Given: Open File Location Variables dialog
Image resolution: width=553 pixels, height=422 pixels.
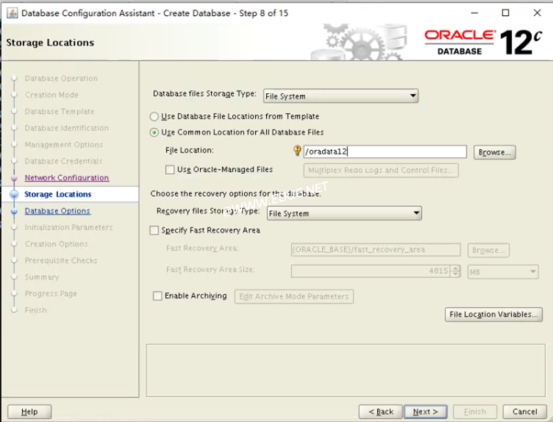Looking at the screenshot, I should [x=494, y=314].
